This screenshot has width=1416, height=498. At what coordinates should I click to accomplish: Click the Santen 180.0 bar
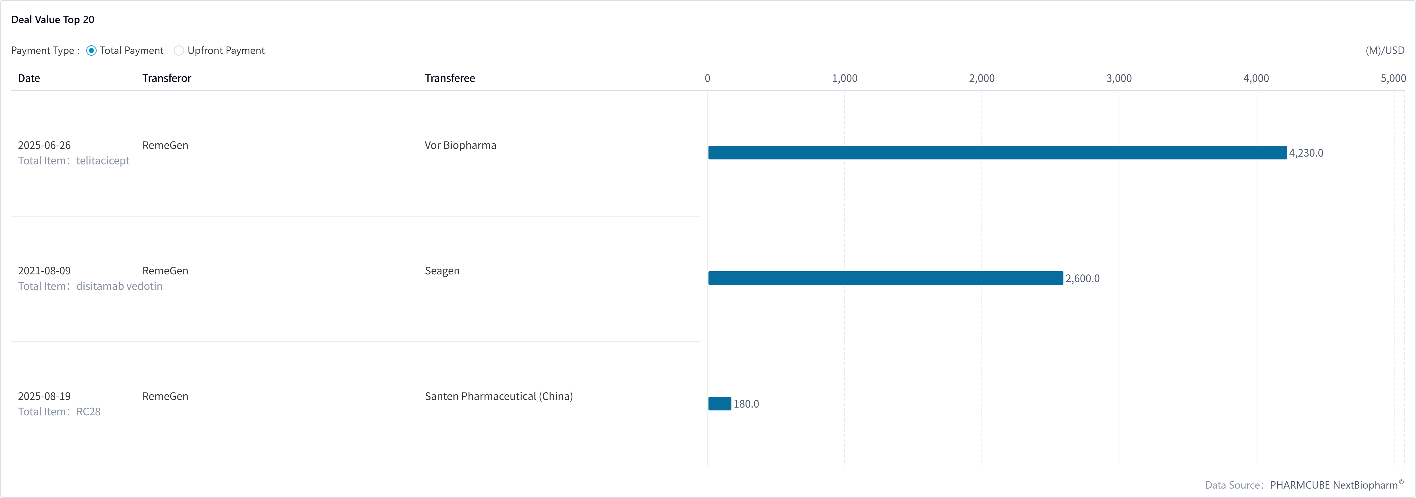719,404
